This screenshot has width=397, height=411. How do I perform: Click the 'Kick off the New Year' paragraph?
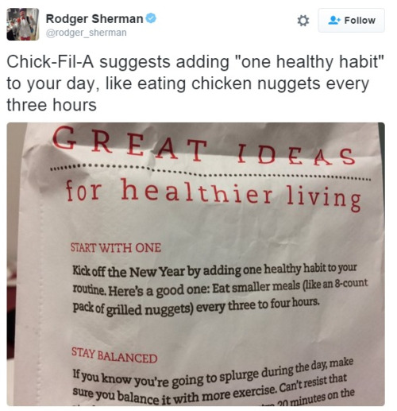220,289
